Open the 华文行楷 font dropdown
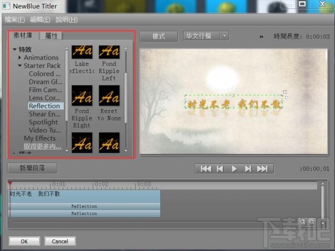 pos(224,36)
